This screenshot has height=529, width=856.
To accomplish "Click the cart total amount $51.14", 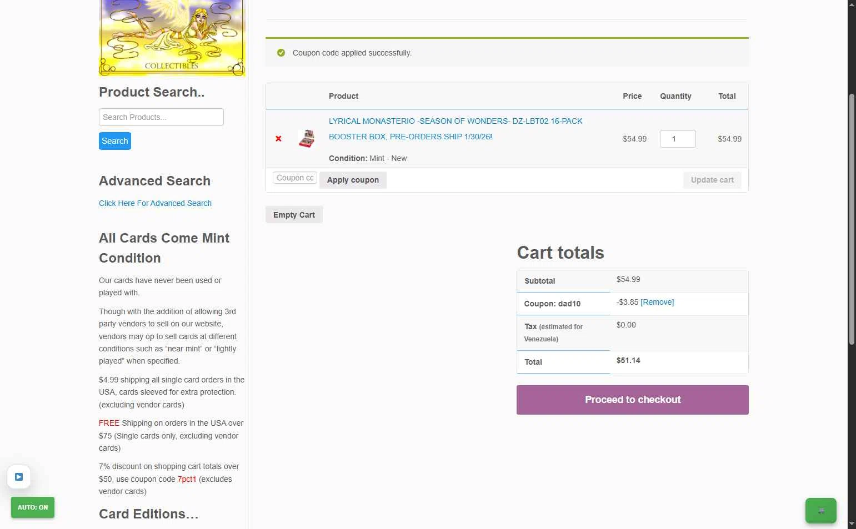I will [x=628, y=360].
